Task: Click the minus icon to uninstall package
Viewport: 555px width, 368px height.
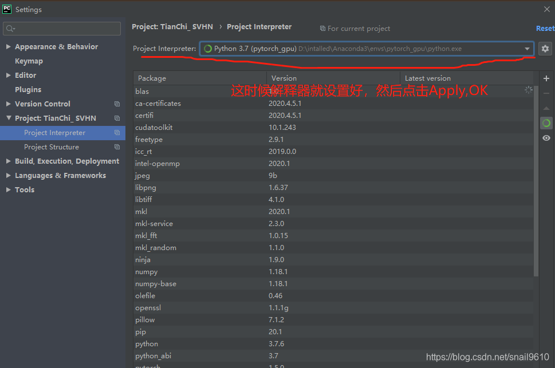Action: coord(546,93)
